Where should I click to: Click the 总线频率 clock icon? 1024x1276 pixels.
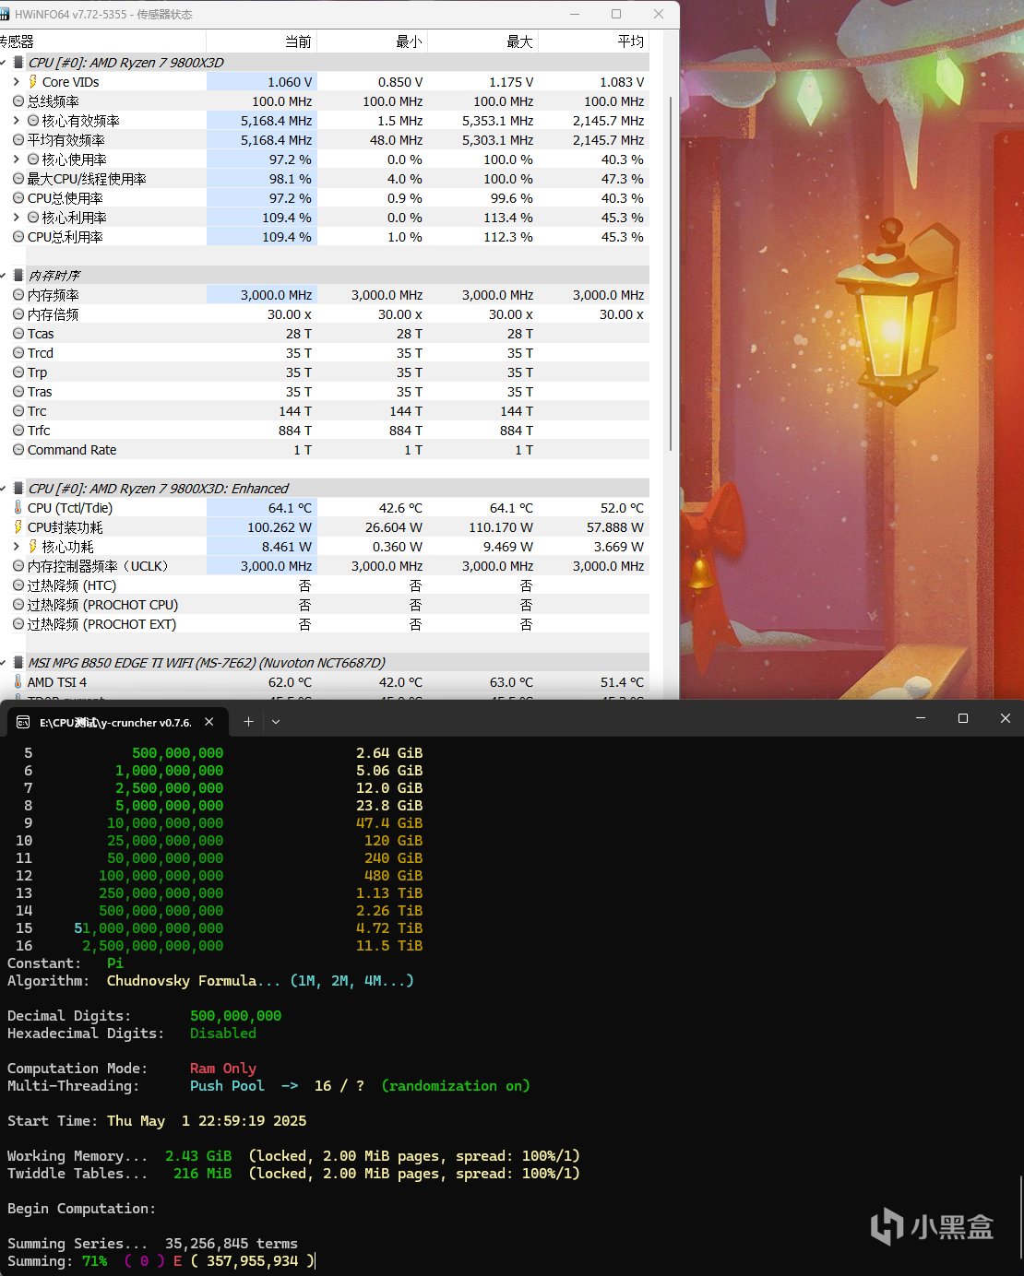pyautogui.click(x=18, y=101)
